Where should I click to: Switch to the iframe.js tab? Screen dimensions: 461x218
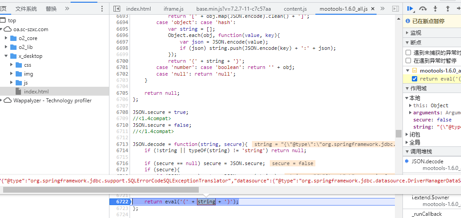tap(173, 8)
